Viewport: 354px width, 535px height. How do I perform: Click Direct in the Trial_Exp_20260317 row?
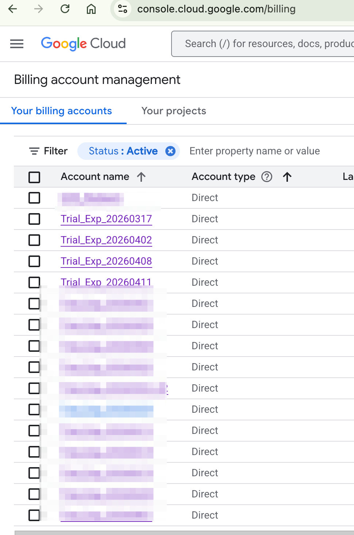point(205,219)
